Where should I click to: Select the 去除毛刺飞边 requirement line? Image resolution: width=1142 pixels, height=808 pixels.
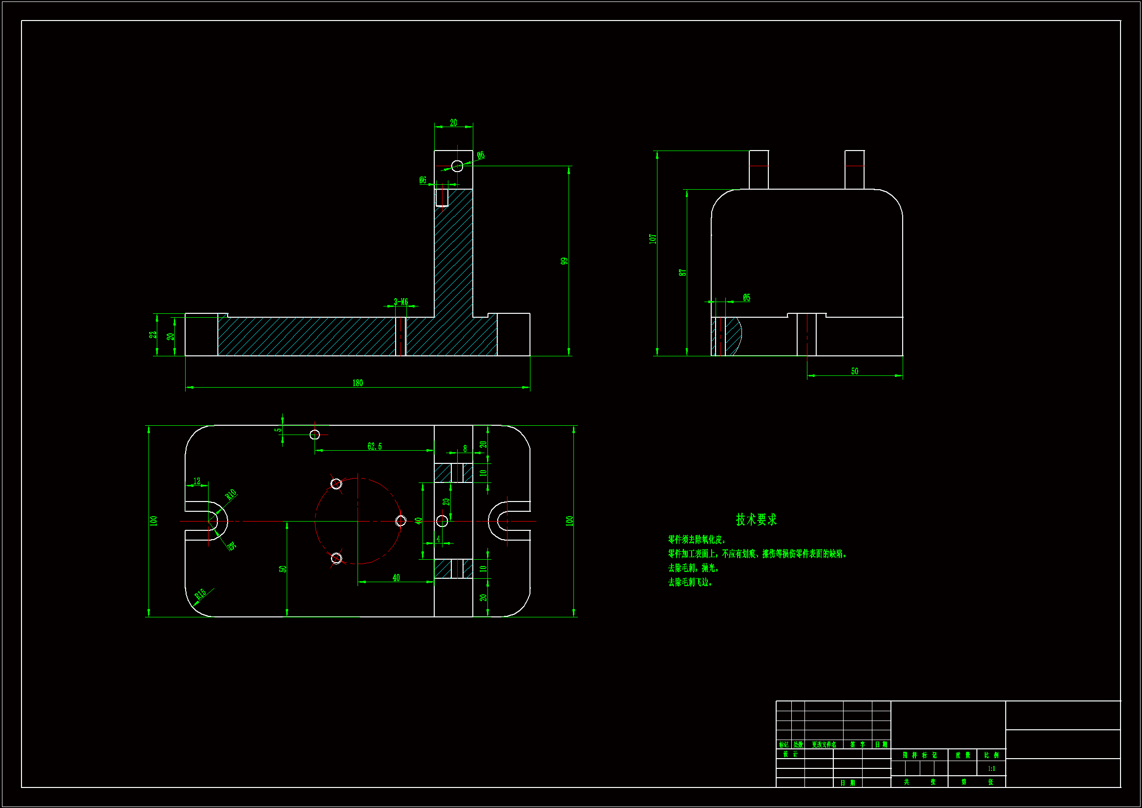[x=690, y=583]
